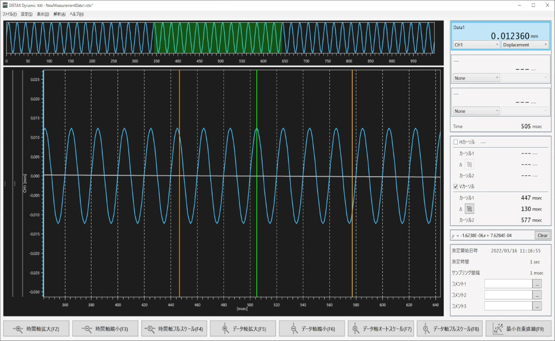555x341 pixels.
Task: Click the 測定時間 1 sec value
Action: [x=536, y=262]
